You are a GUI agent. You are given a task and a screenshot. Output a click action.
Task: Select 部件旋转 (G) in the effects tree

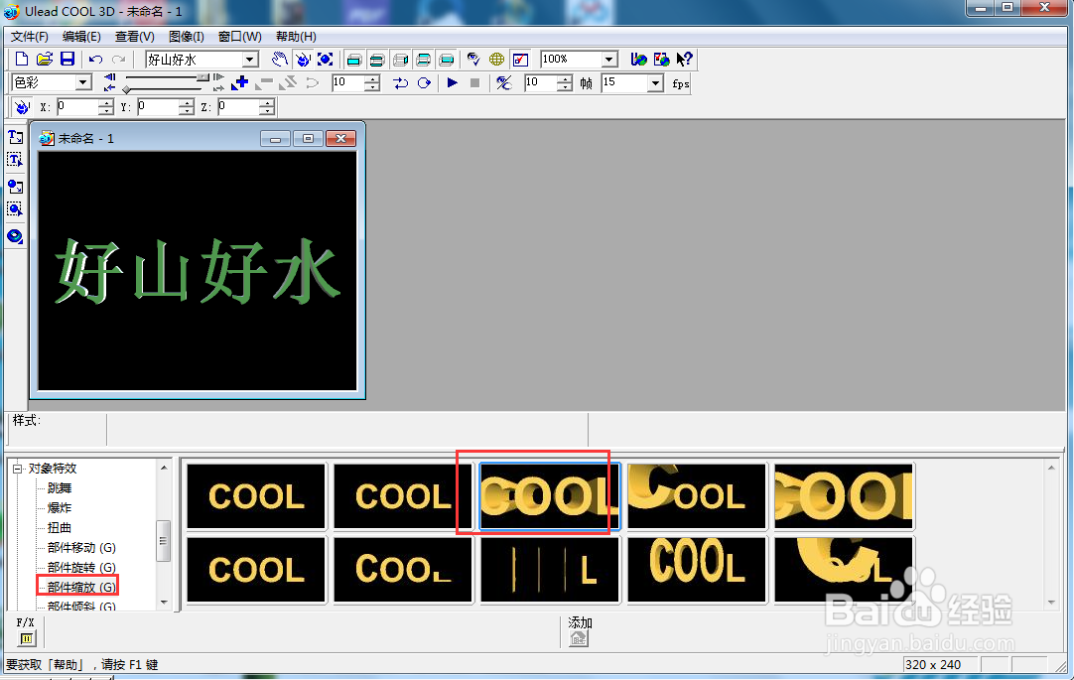click(x=81, y=568)
